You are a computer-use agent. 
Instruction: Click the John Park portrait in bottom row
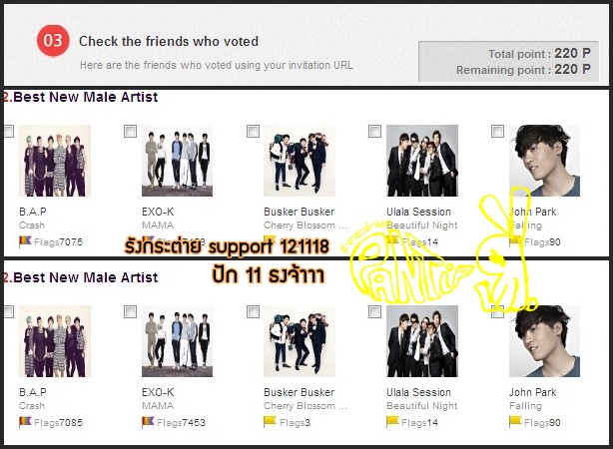tap(544, 341)
